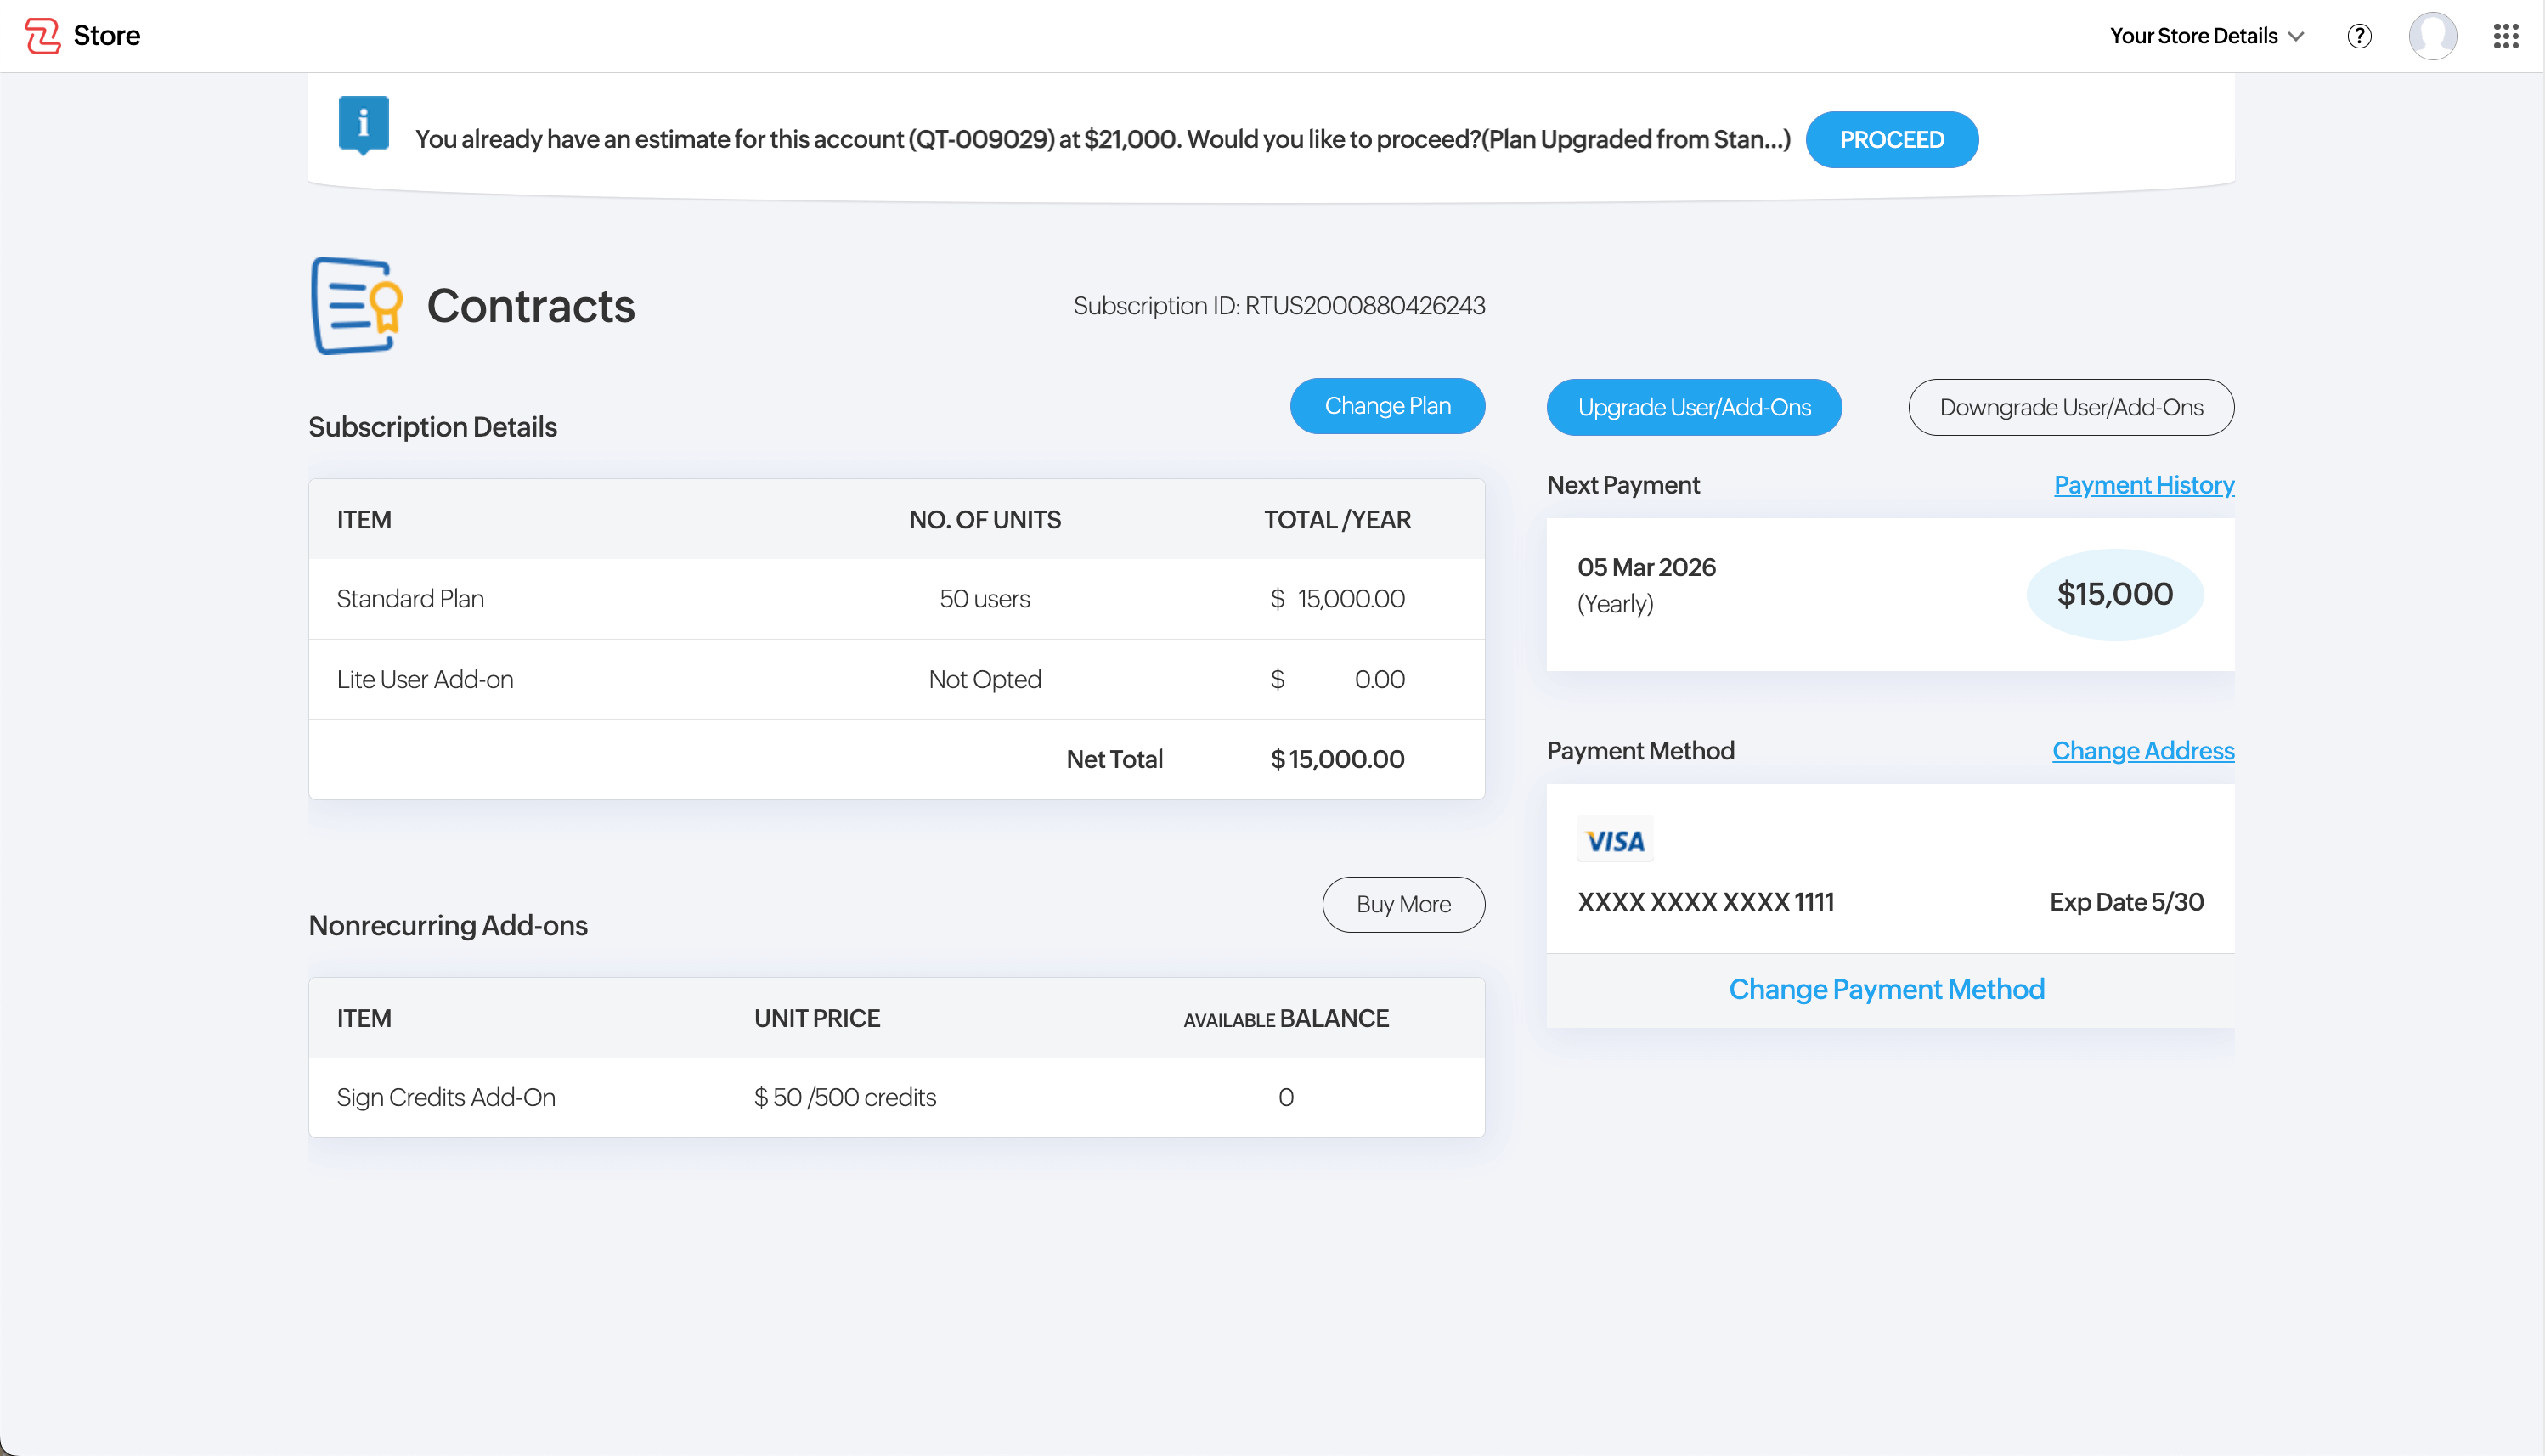Click the user profile avatar
2545x1456 pixels.
2432,36
